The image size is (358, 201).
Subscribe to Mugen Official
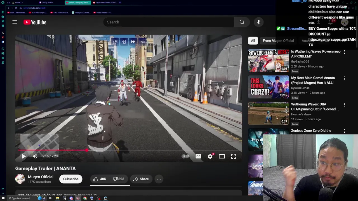tap(71, 179)
